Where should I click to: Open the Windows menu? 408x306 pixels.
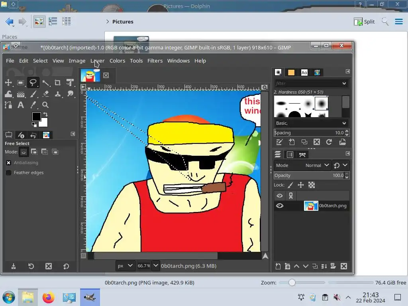coord(178,61)
